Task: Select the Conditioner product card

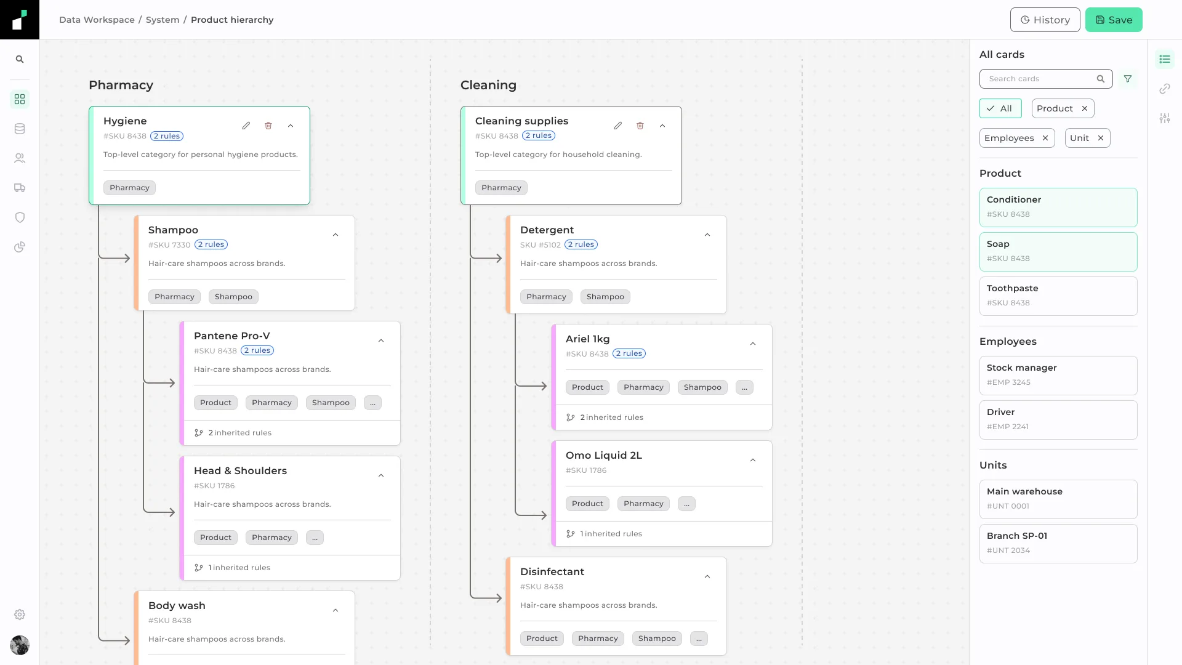Action: click(1058, 208)
